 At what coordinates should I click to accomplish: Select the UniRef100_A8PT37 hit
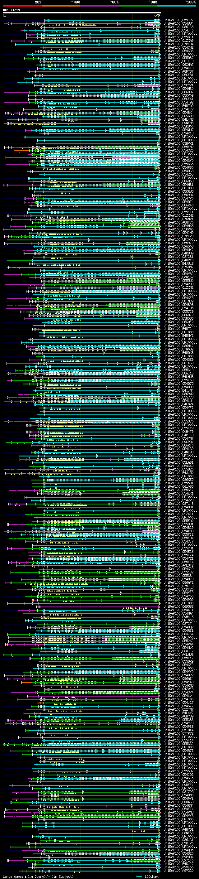178,72
